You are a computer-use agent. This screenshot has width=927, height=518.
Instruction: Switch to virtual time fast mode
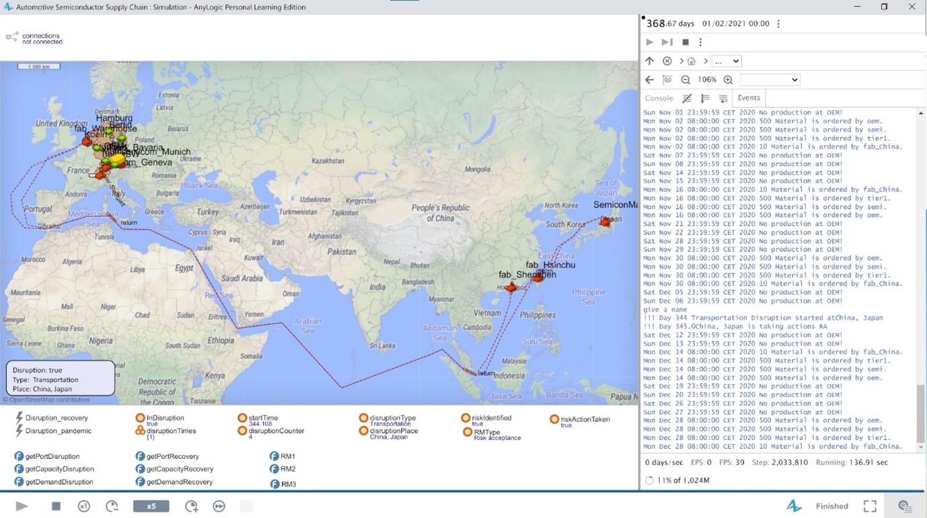pos(219,506)
